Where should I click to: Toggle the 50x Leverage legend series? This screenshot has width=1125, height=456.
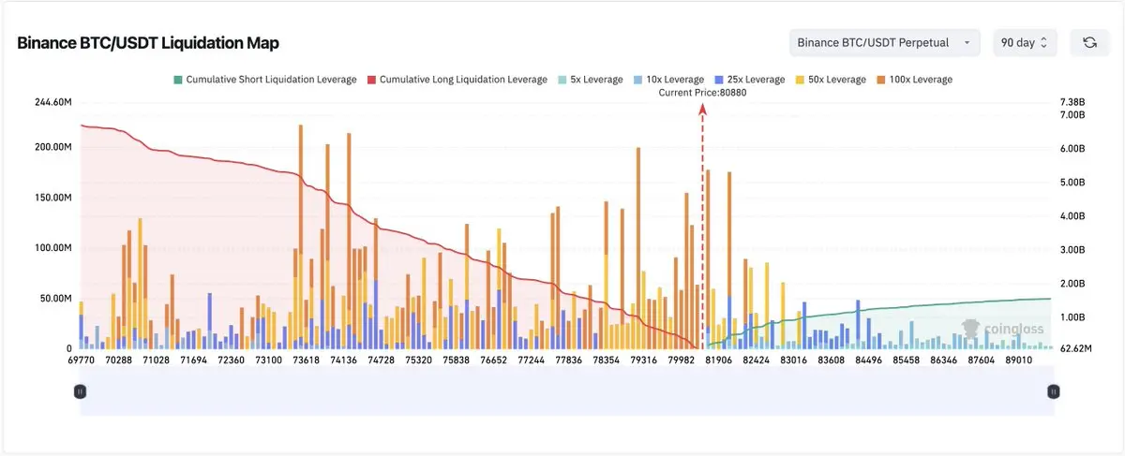click(830, 80)
